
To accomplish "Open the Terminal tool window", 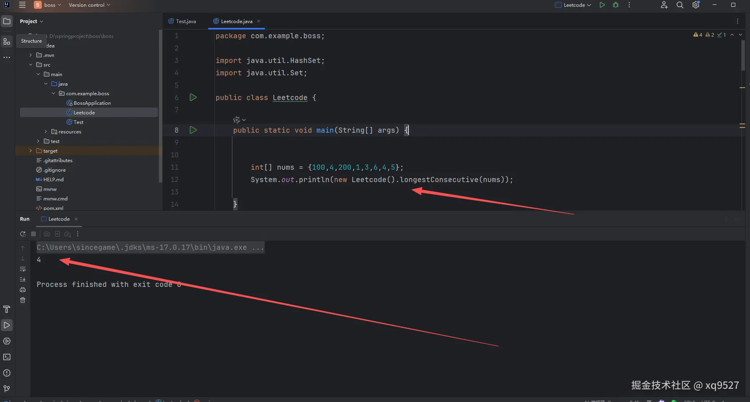I will pyautogui.click(x=7, y=357).
